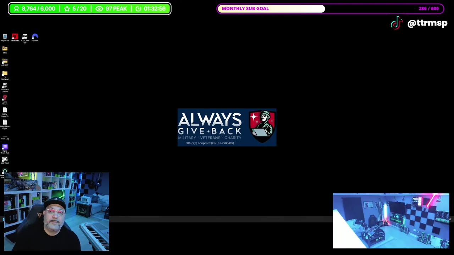Click the TikTok logo beside @ttrmsp

pyautogui.click(x=397, y=23)
